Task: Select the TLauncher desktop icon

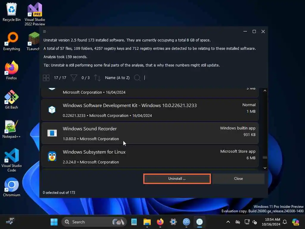Action: 33,41
